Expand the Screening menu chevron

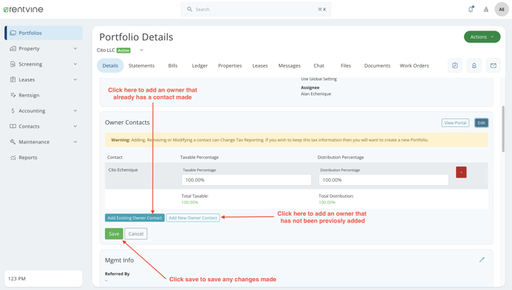coord(75,64)
